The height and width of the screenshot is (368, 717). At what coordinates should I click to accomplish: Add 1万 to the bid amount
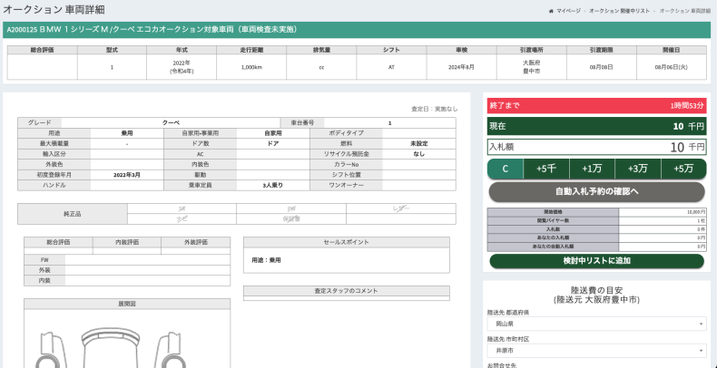coord(592,169)
